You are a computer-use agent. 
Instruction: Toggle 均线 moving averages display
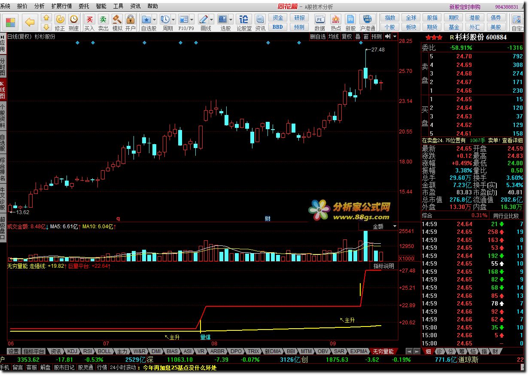tap(334, 37)
